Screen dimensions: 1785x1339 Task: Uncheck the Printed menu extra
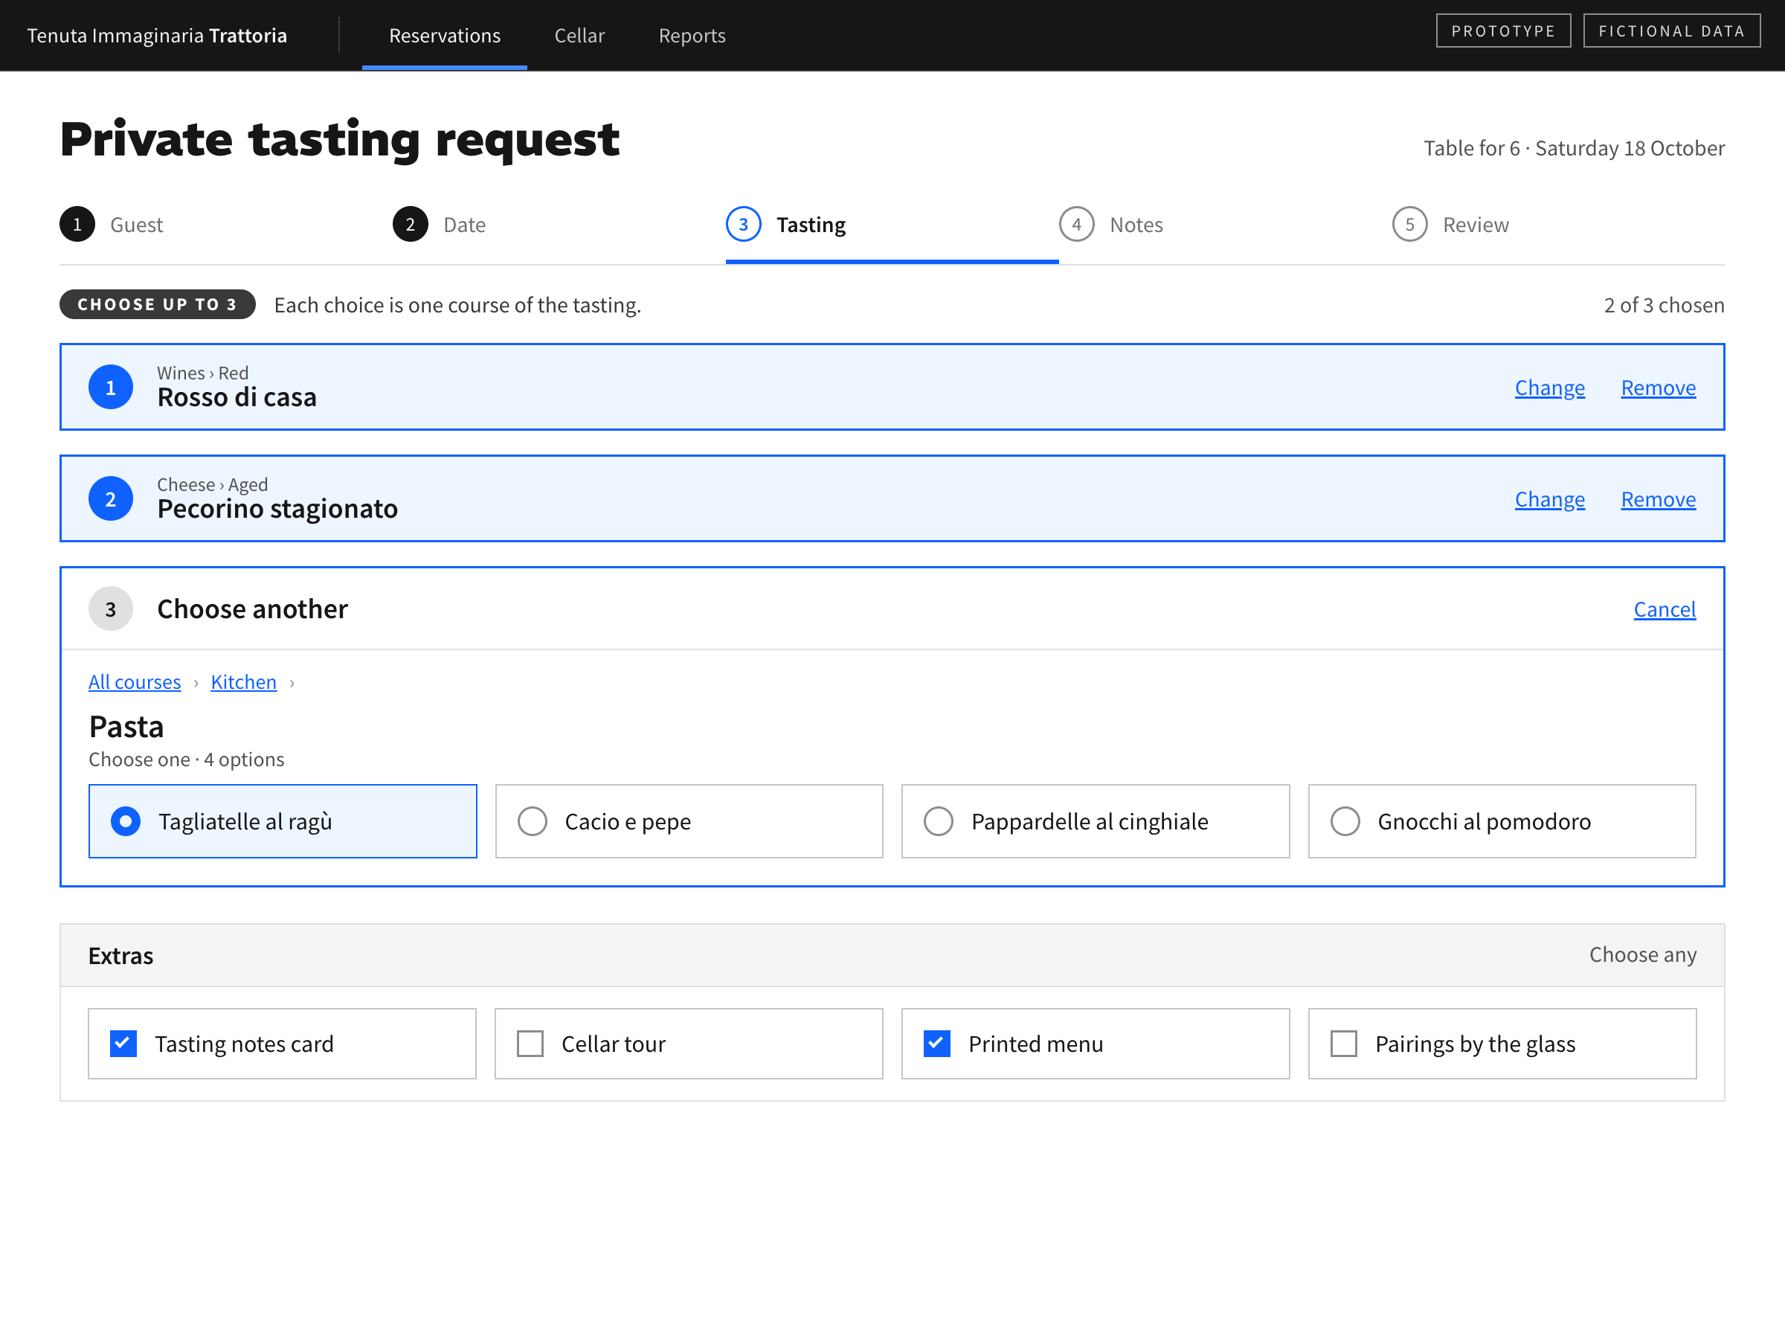coord(1096,1044)
